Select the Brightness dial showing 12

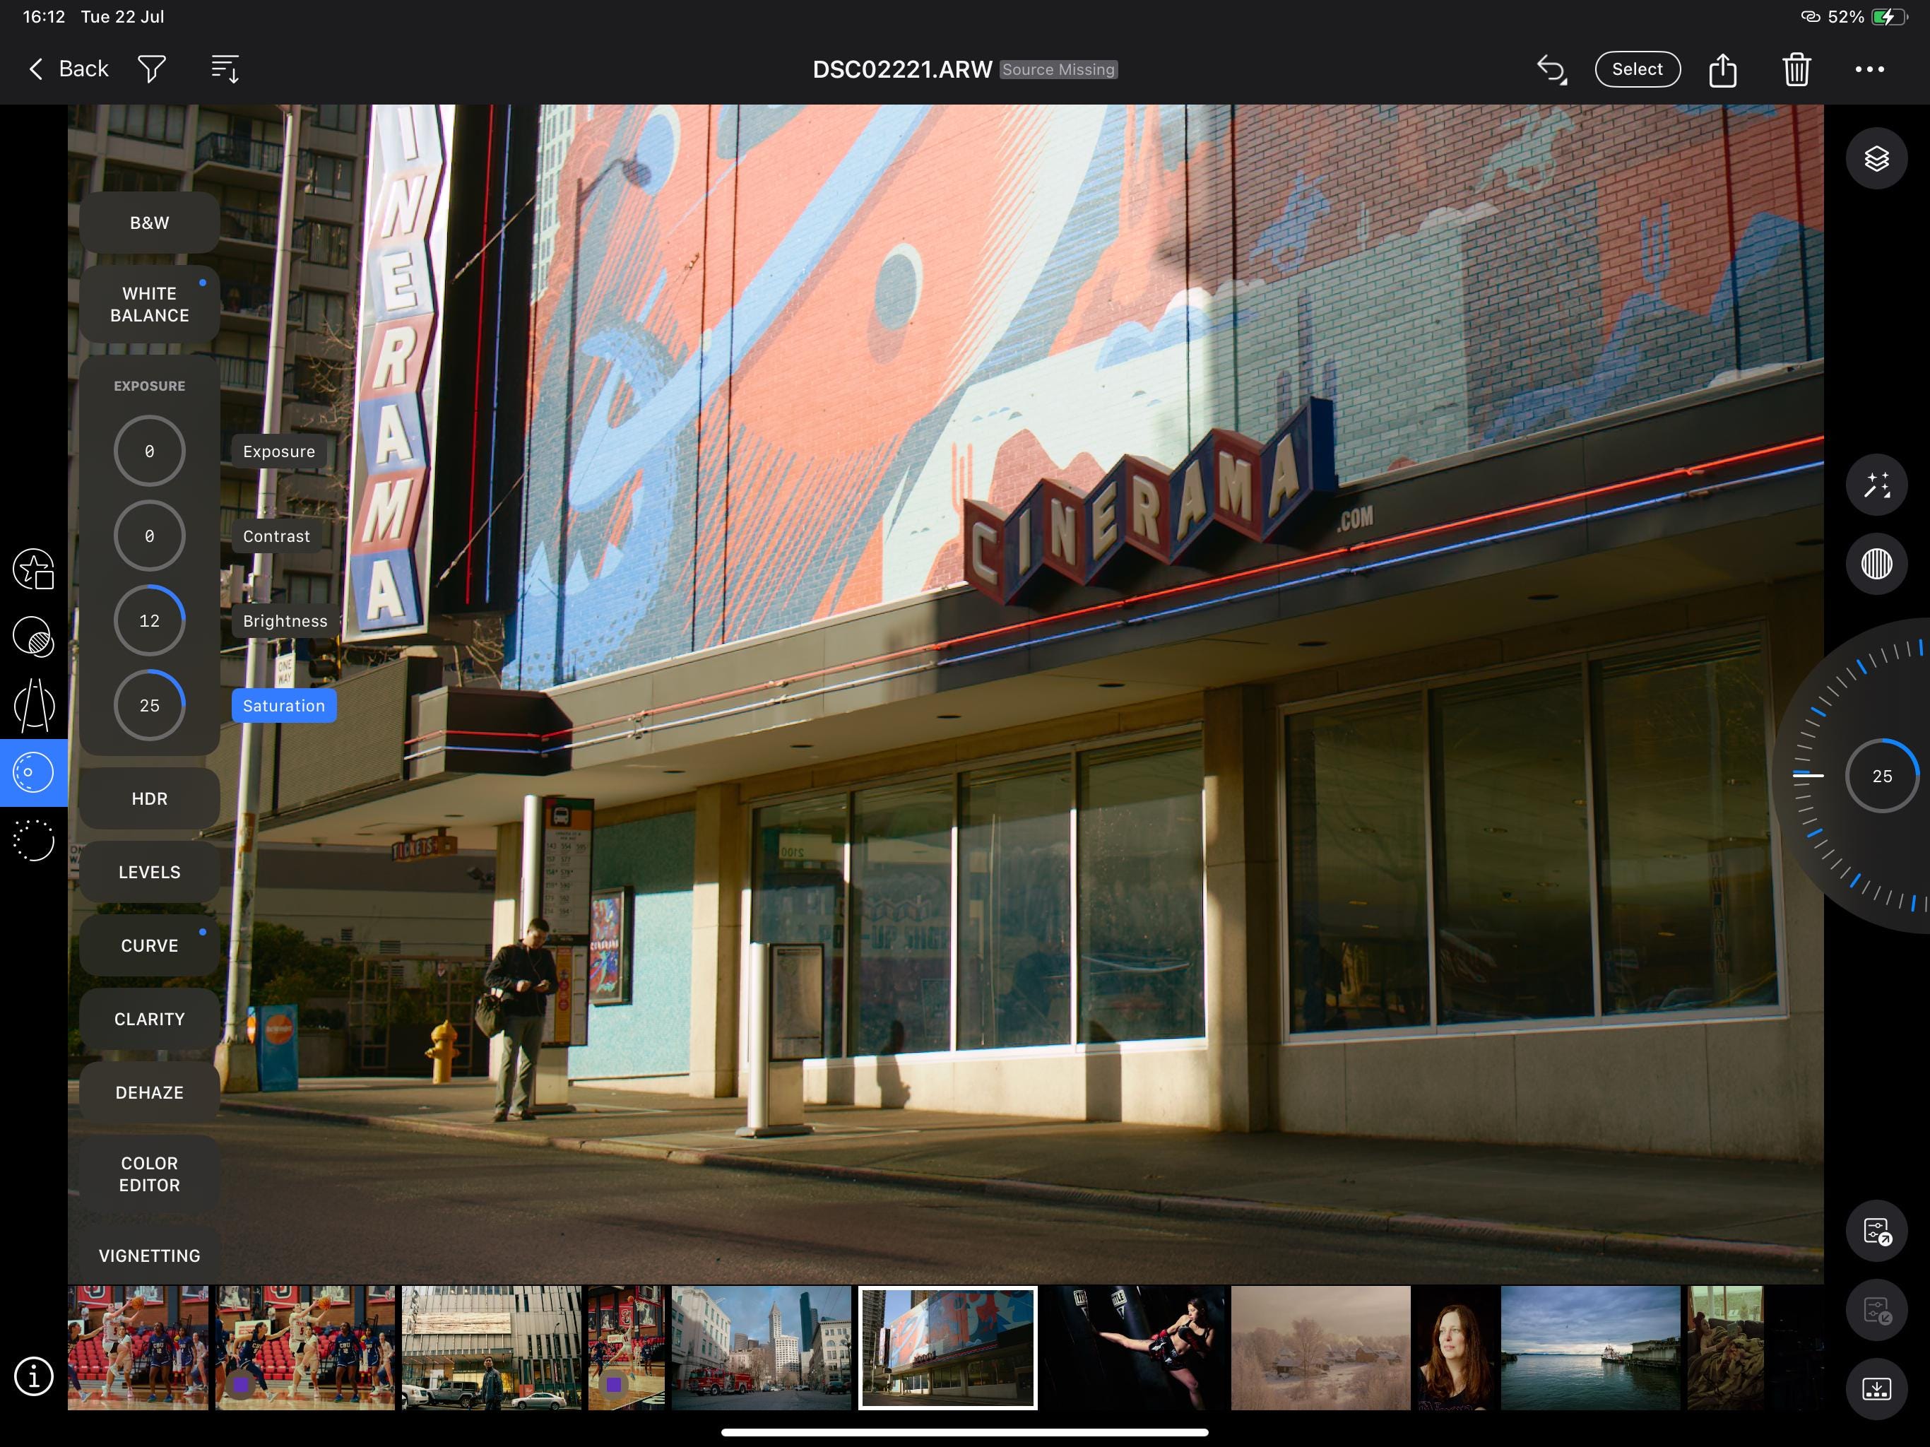(x=149, y=620)
